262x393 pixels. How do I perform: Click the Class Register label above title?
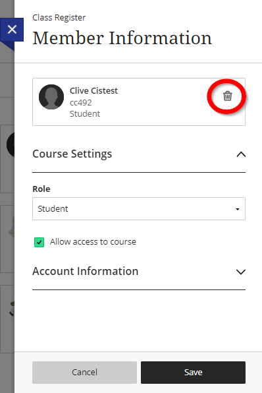59,18
